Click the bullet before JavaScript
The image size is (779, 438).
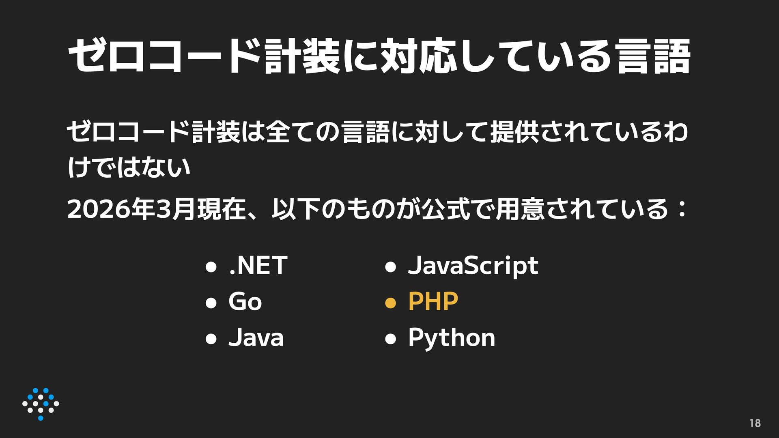390,267
